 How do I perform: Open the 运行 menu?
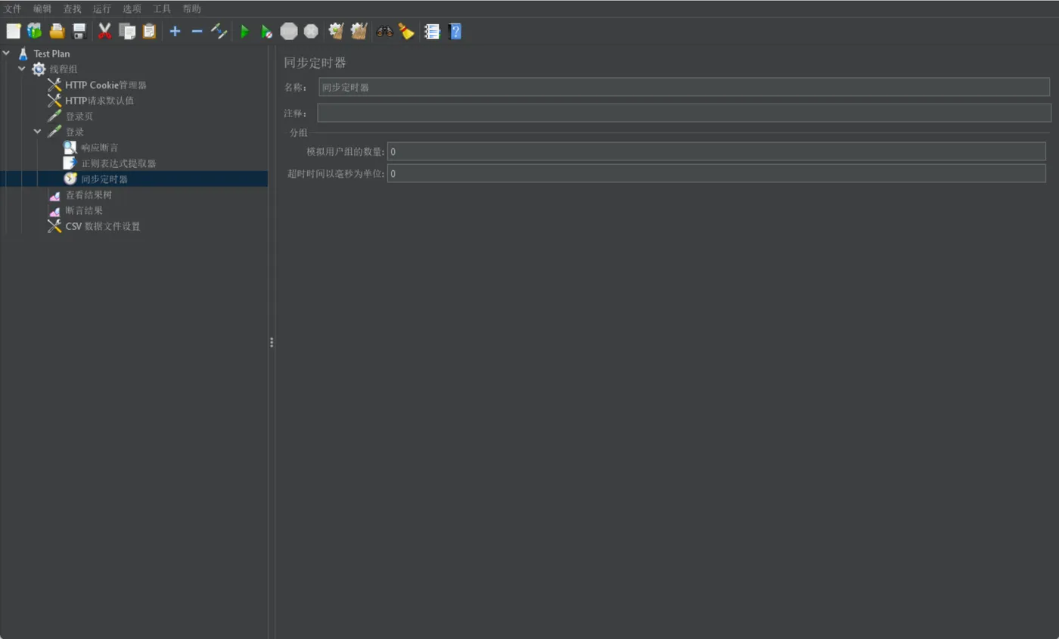(102, 9)
